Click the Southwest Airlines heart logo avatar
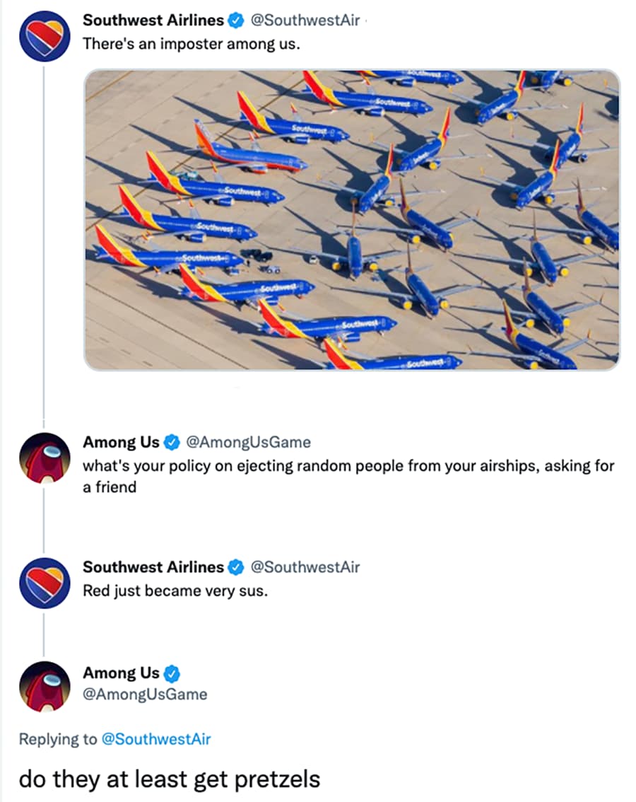The image size is (636, 802). coord(44,36)
